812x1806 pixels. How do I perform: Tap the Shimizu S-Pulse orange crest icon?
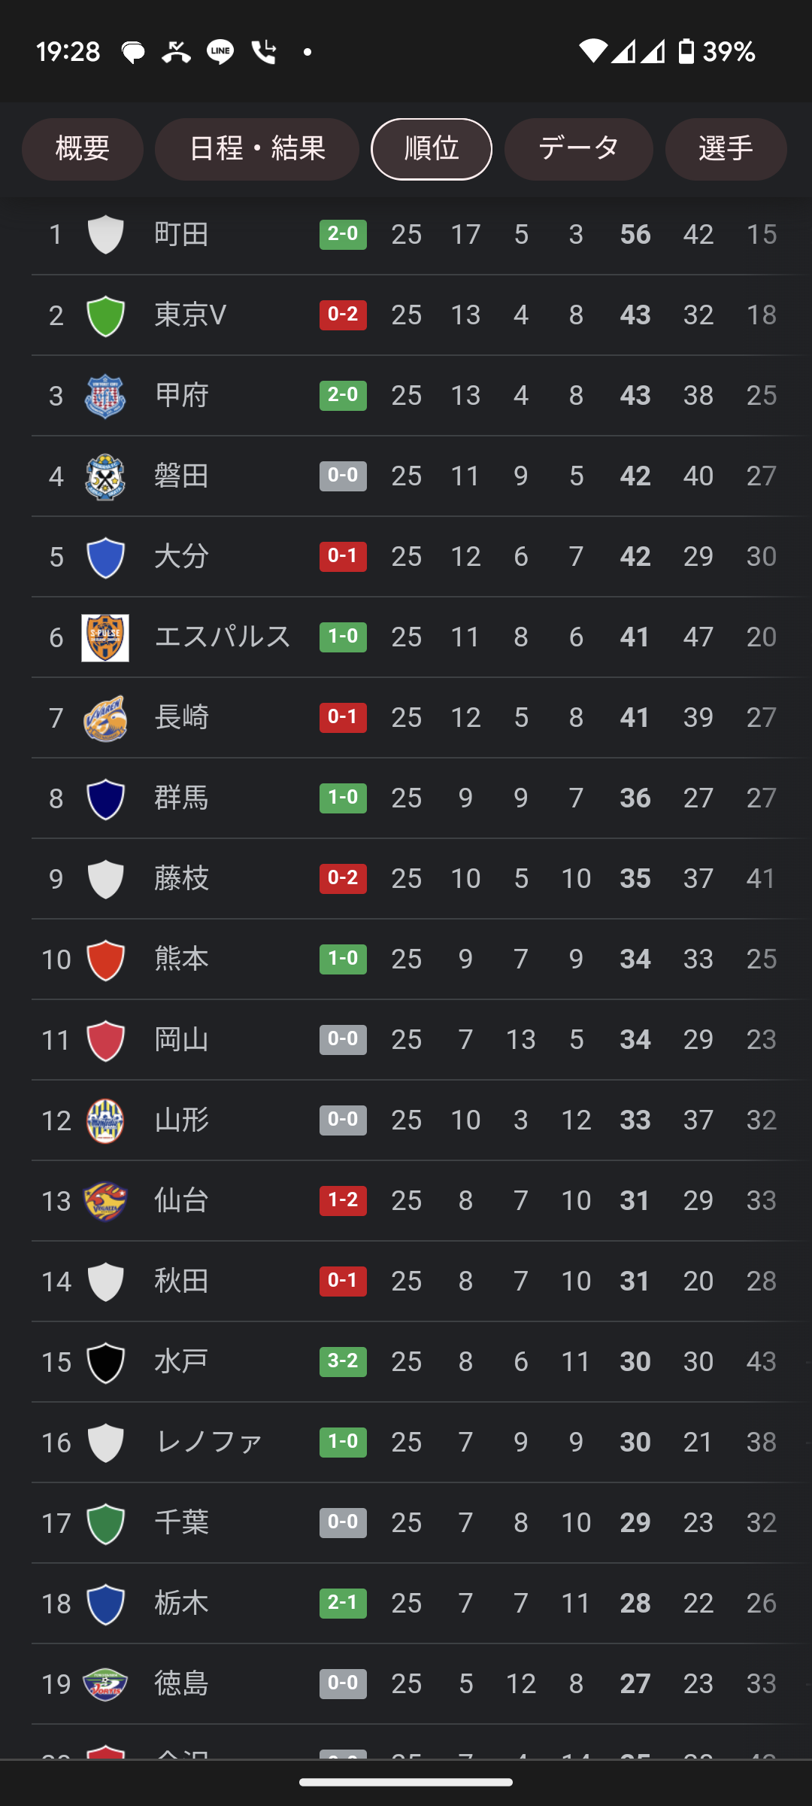tap(105, 637)
